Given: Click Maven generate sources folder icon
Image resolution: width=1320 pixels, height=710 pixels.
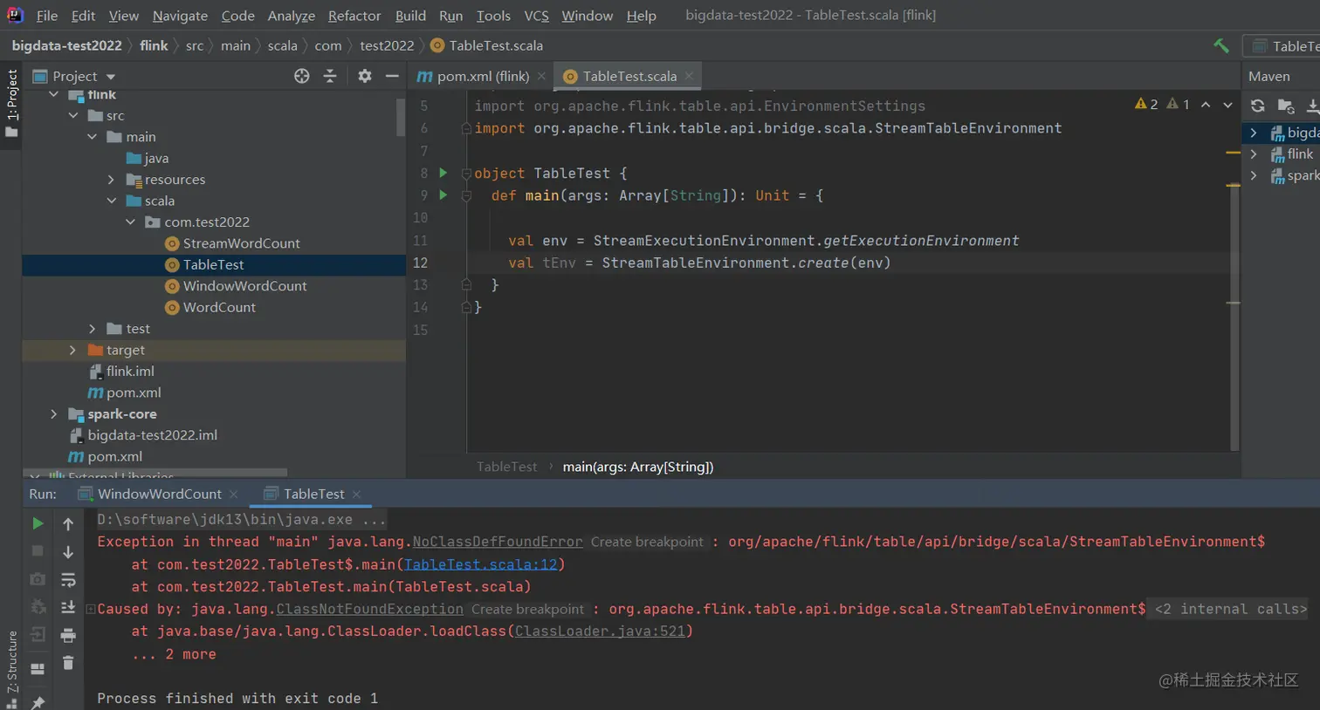Looking at the screenshot, I should [1285, 106].
